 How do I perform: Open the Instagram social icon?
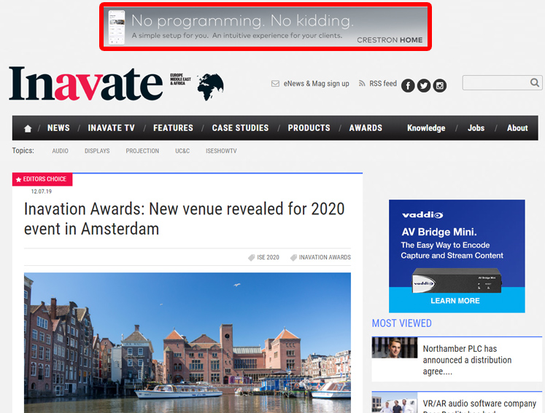click(440, 86)
